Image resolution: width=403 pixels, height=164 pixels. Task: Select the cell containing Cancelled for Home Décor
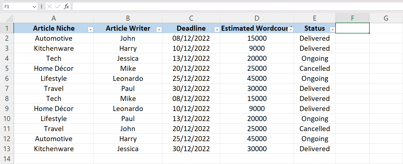(x=315, y=68)
